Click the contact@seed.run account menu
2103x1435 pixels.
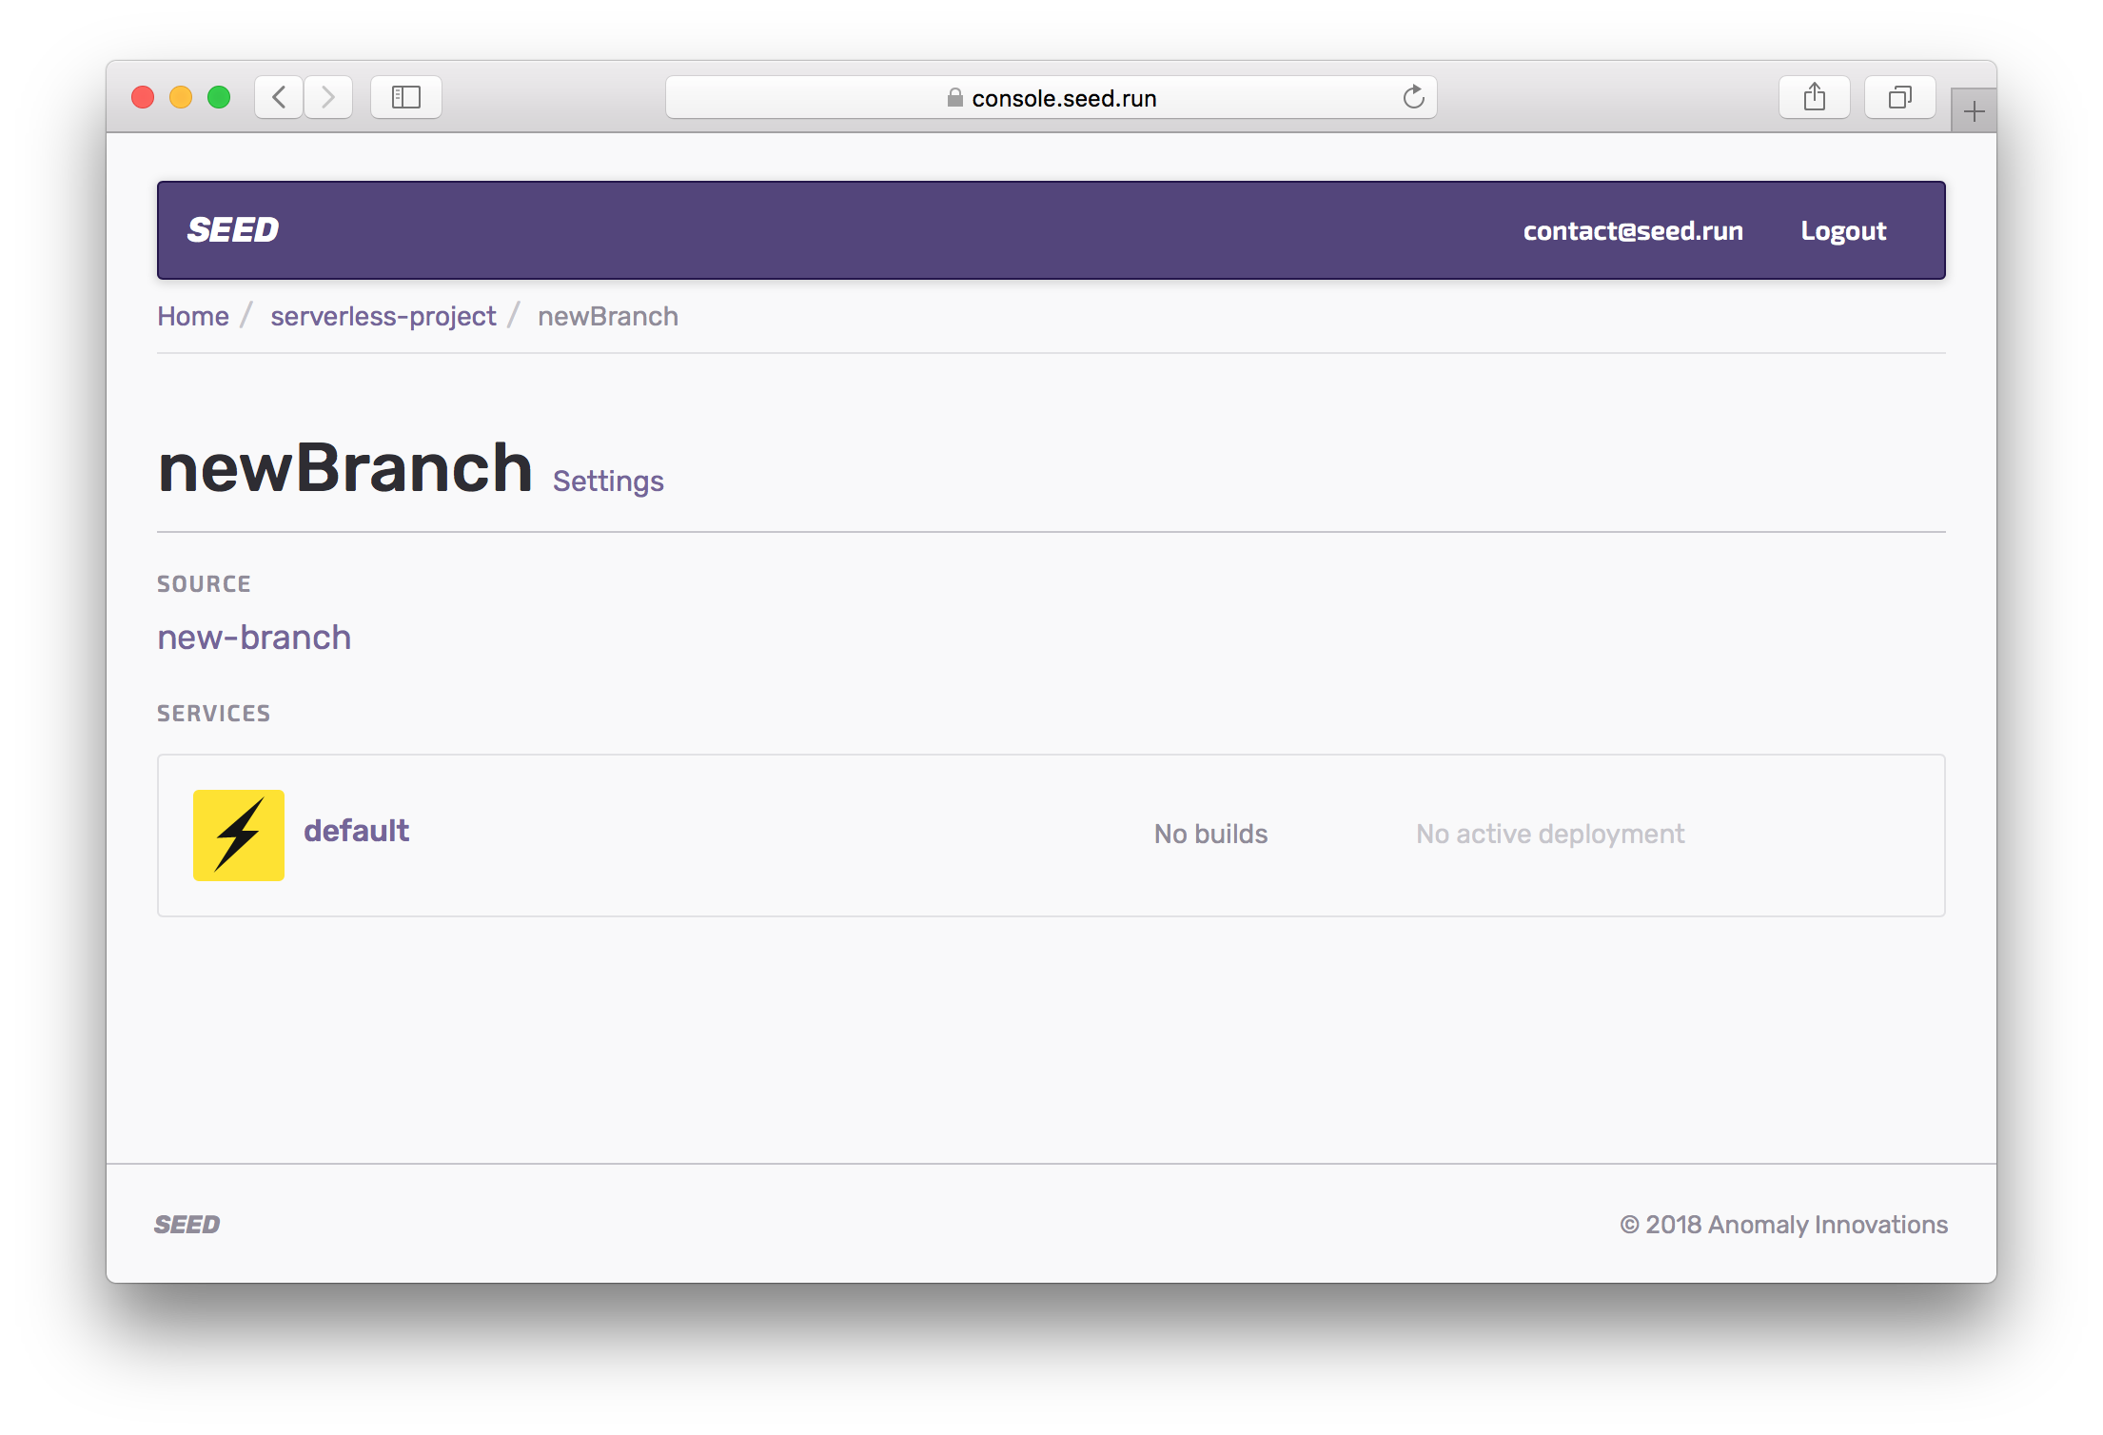click(x=1633, y=231)
